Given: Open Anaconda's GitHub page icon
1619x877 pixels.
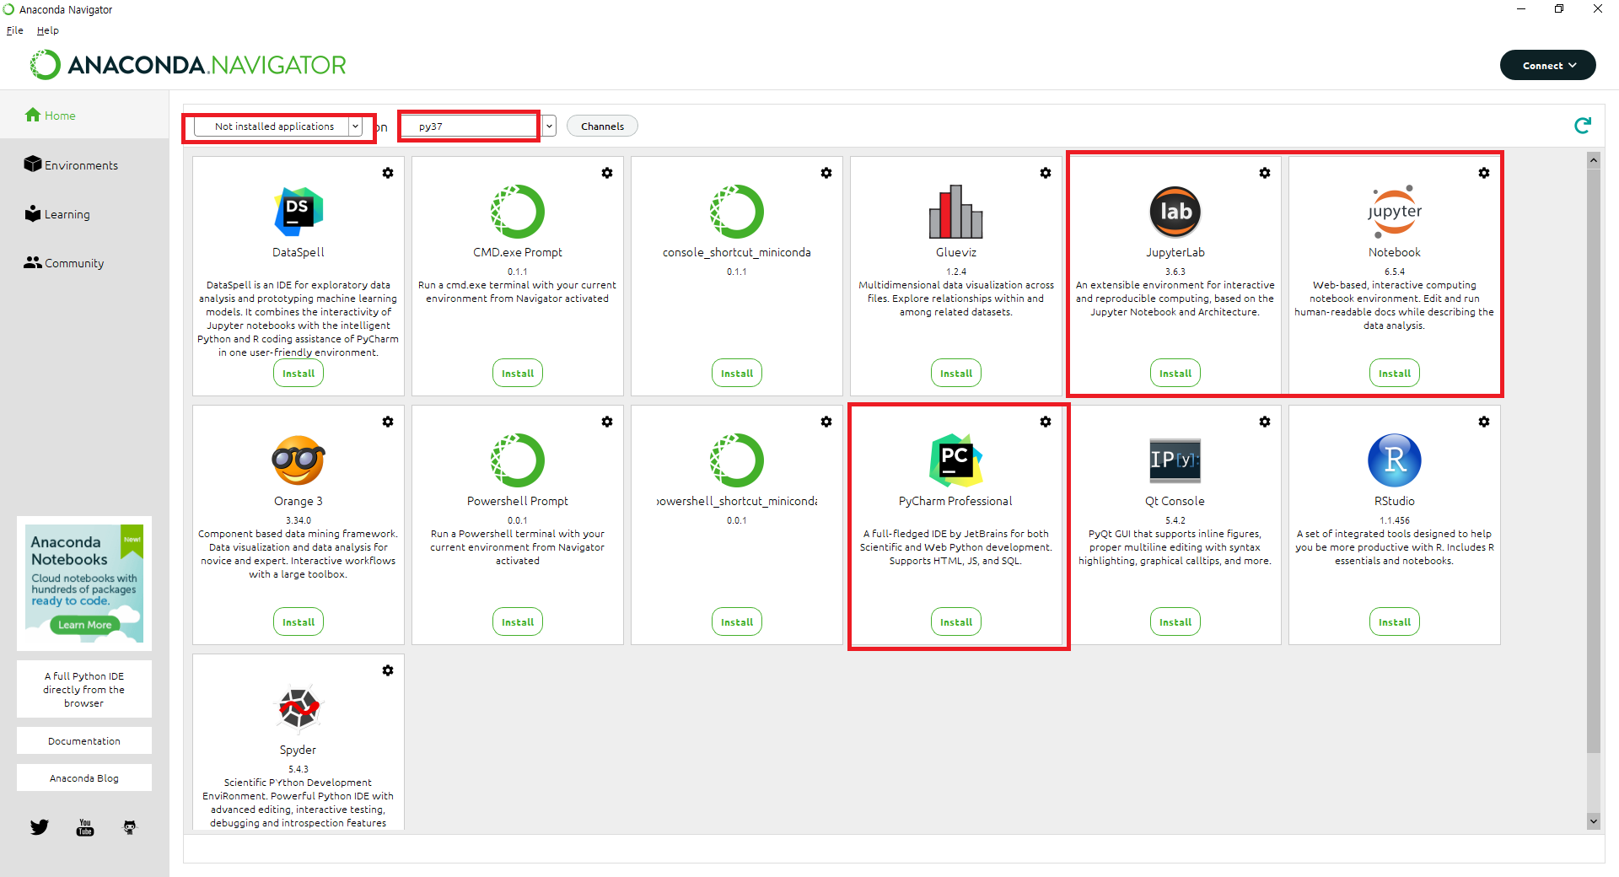Looking at the screenshot, I should 129,827.
